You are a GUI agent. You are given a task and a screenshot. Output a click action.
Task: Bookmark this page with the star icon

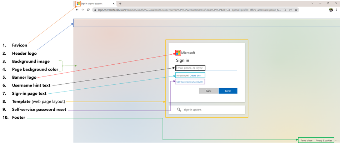[x=296, y=10]
